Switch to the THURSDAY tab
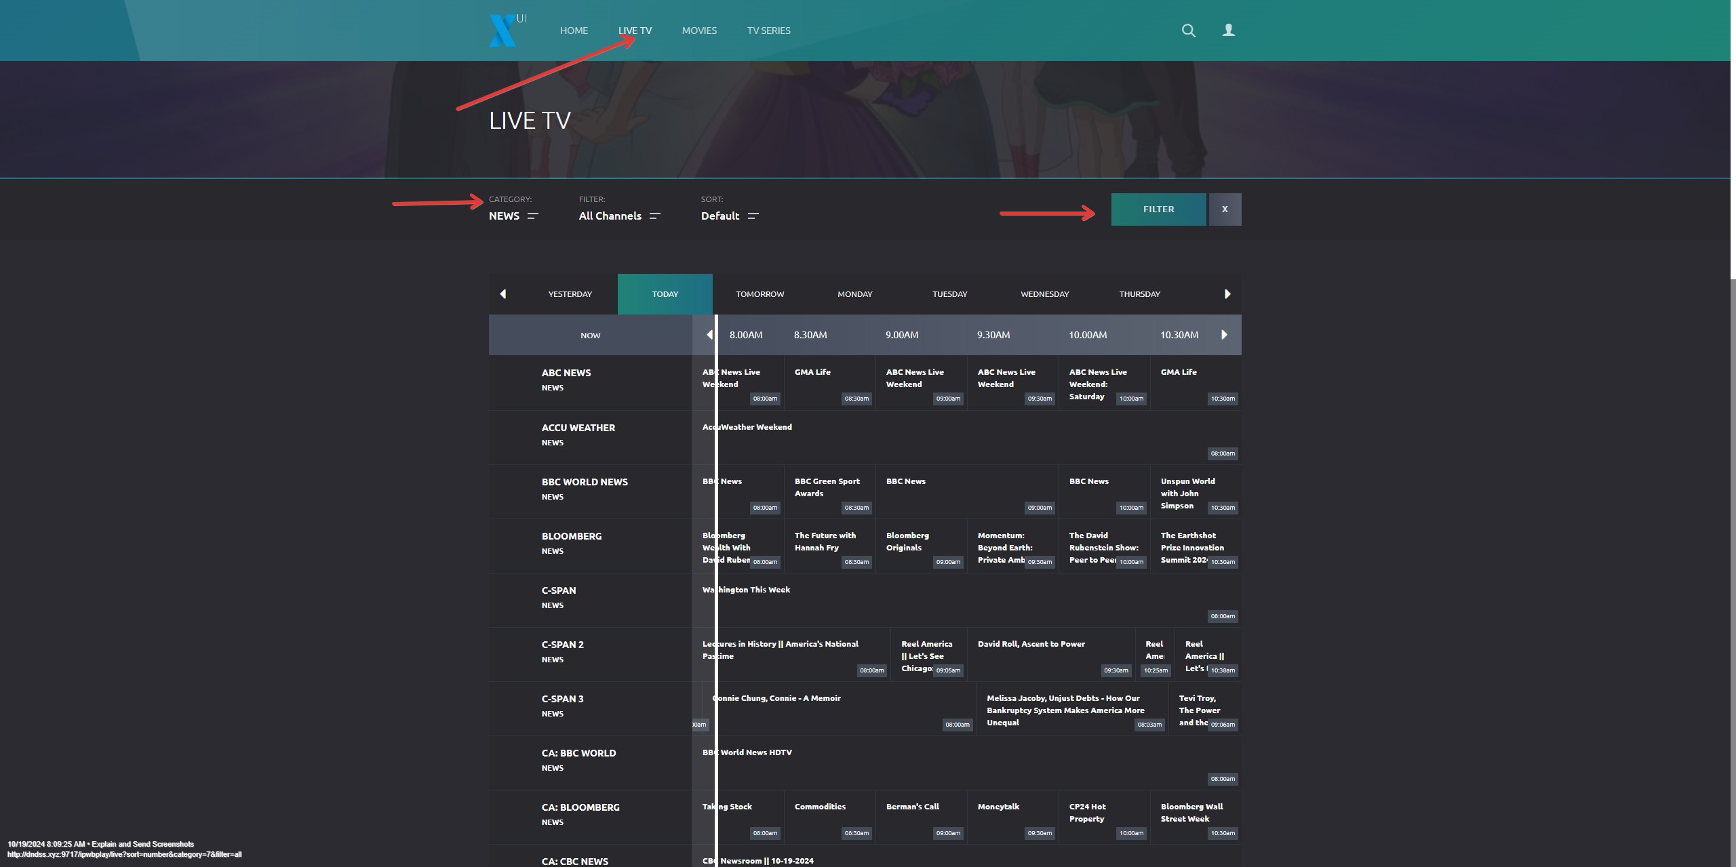The width and height of the screenshot is (1736, 867). pyautogui.click(x=1140, y=294)
